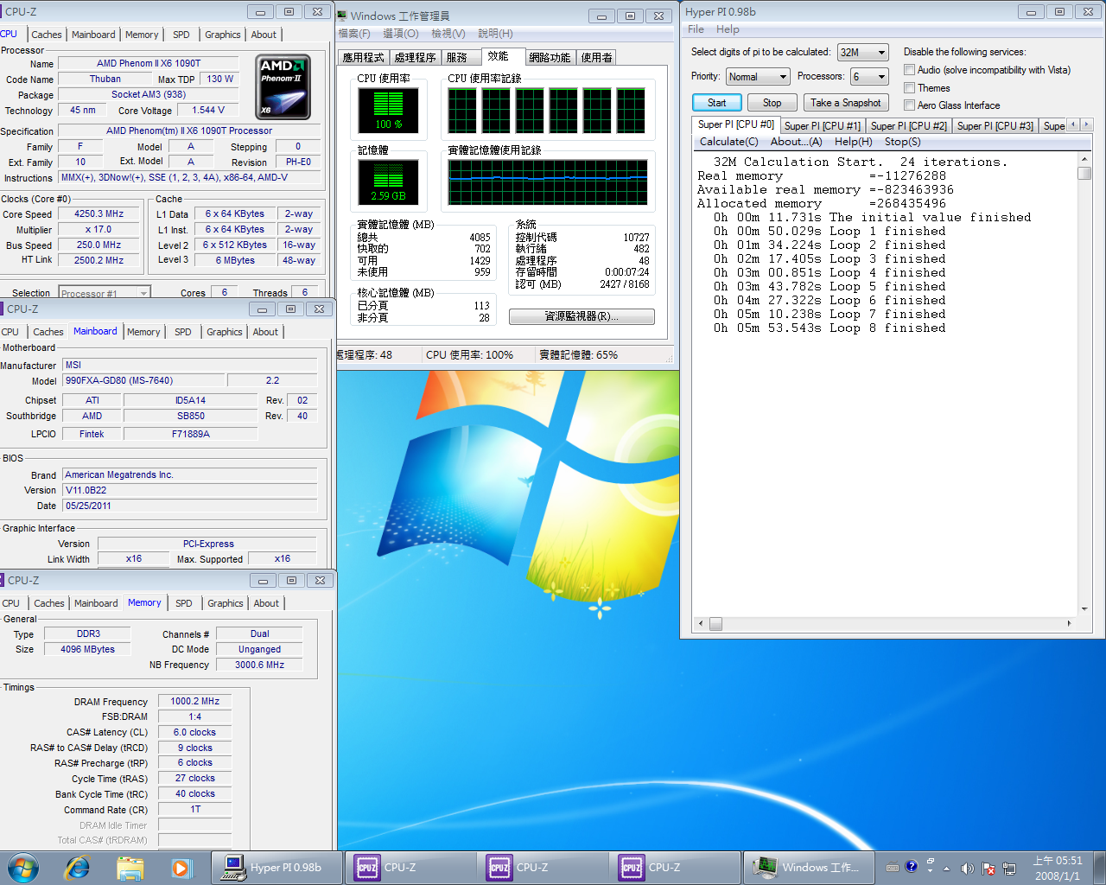Expand the Priority Normal dropdown
This screenshot has height=885, width=1106.
(758, 77)
